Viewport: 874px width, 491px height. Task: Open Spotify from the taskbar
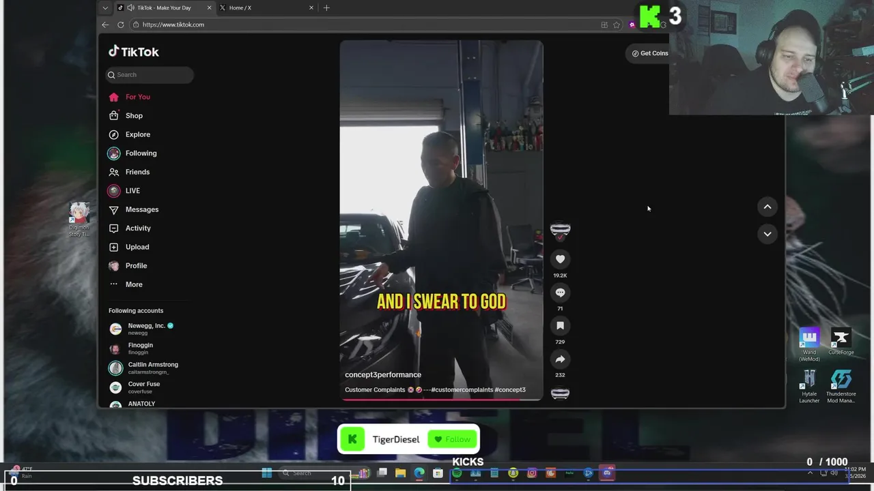point(457,473)
